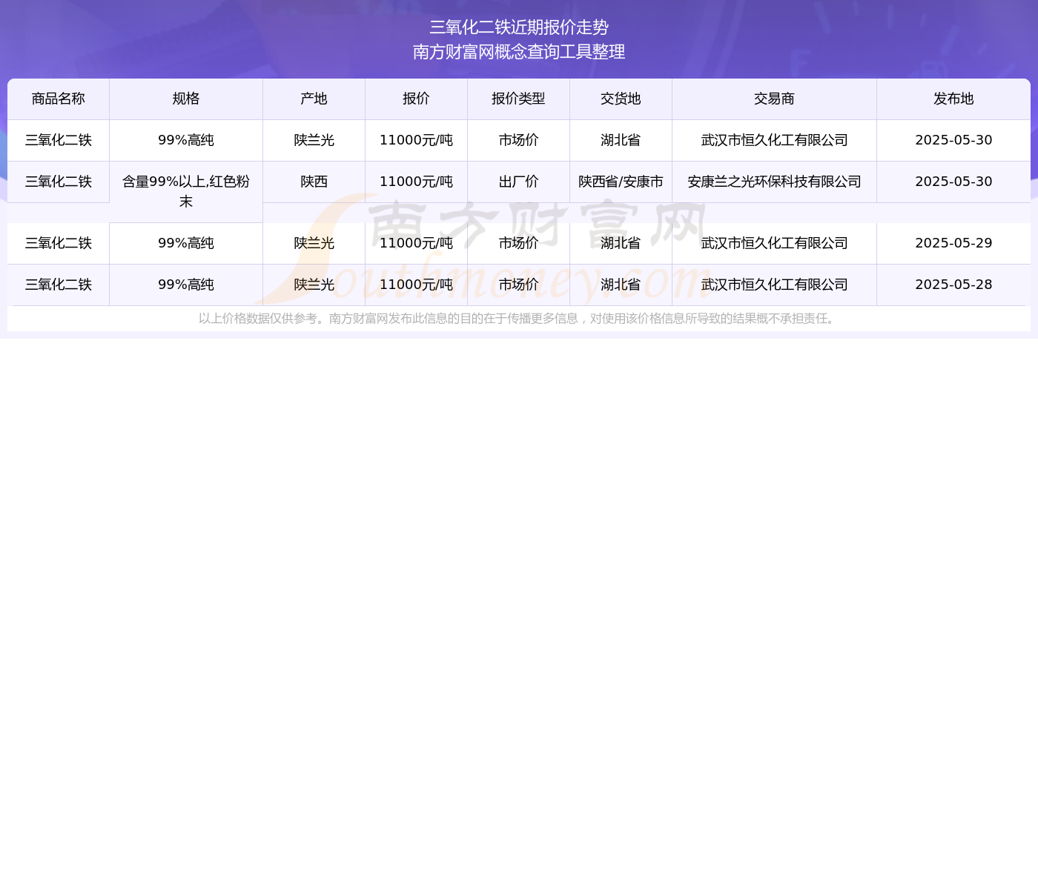
Task: Click the 报价类型 column header
Action: [x=519, y=99]
